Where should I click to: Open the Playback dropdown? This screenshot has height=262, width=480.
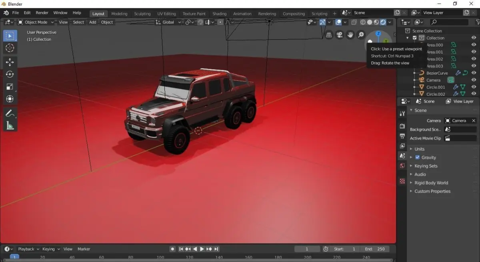(28, 249)
